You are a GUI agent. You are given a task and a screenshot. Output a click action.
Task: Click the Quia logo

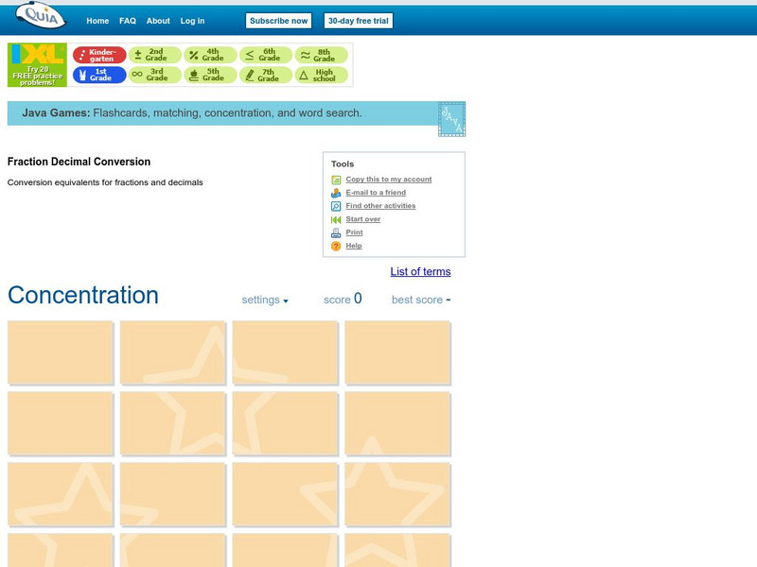click(41, 15)
